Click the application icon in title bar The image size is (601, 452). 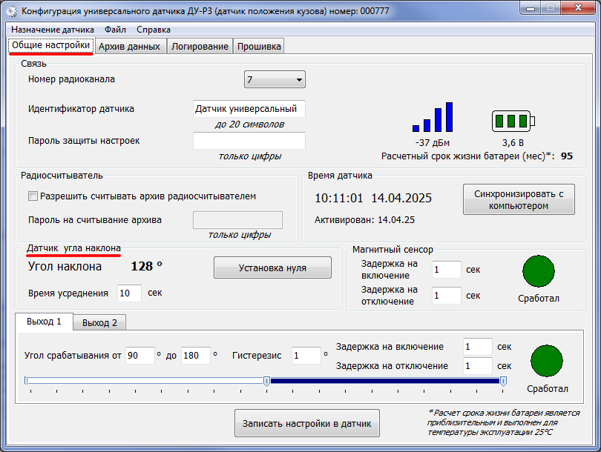(11, 11)
